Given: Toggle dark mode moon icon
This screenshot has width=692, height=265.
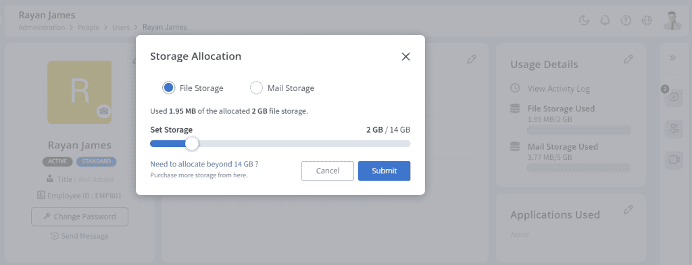Looking at the screenshot, I should click(x=585, y=21).
